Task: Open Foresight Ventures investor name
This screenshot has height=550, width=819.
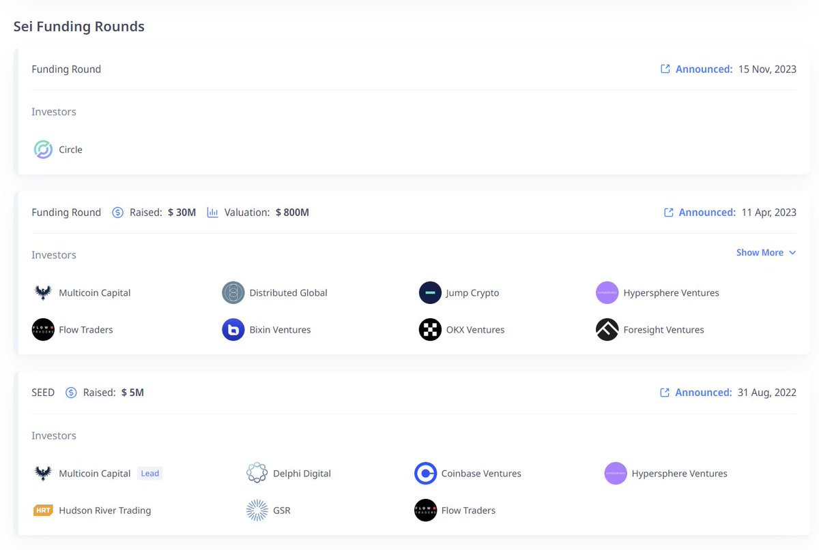Action: (x=664, y=330)
